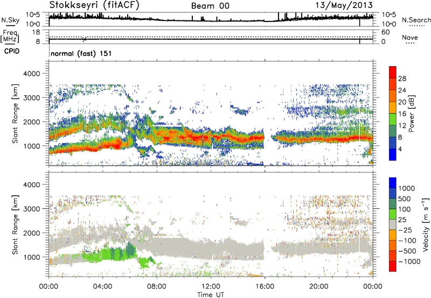Pick the dark teal 100–500 velocity segment
The width and height of the screenshot is (431, 298).
pos(393,204)
